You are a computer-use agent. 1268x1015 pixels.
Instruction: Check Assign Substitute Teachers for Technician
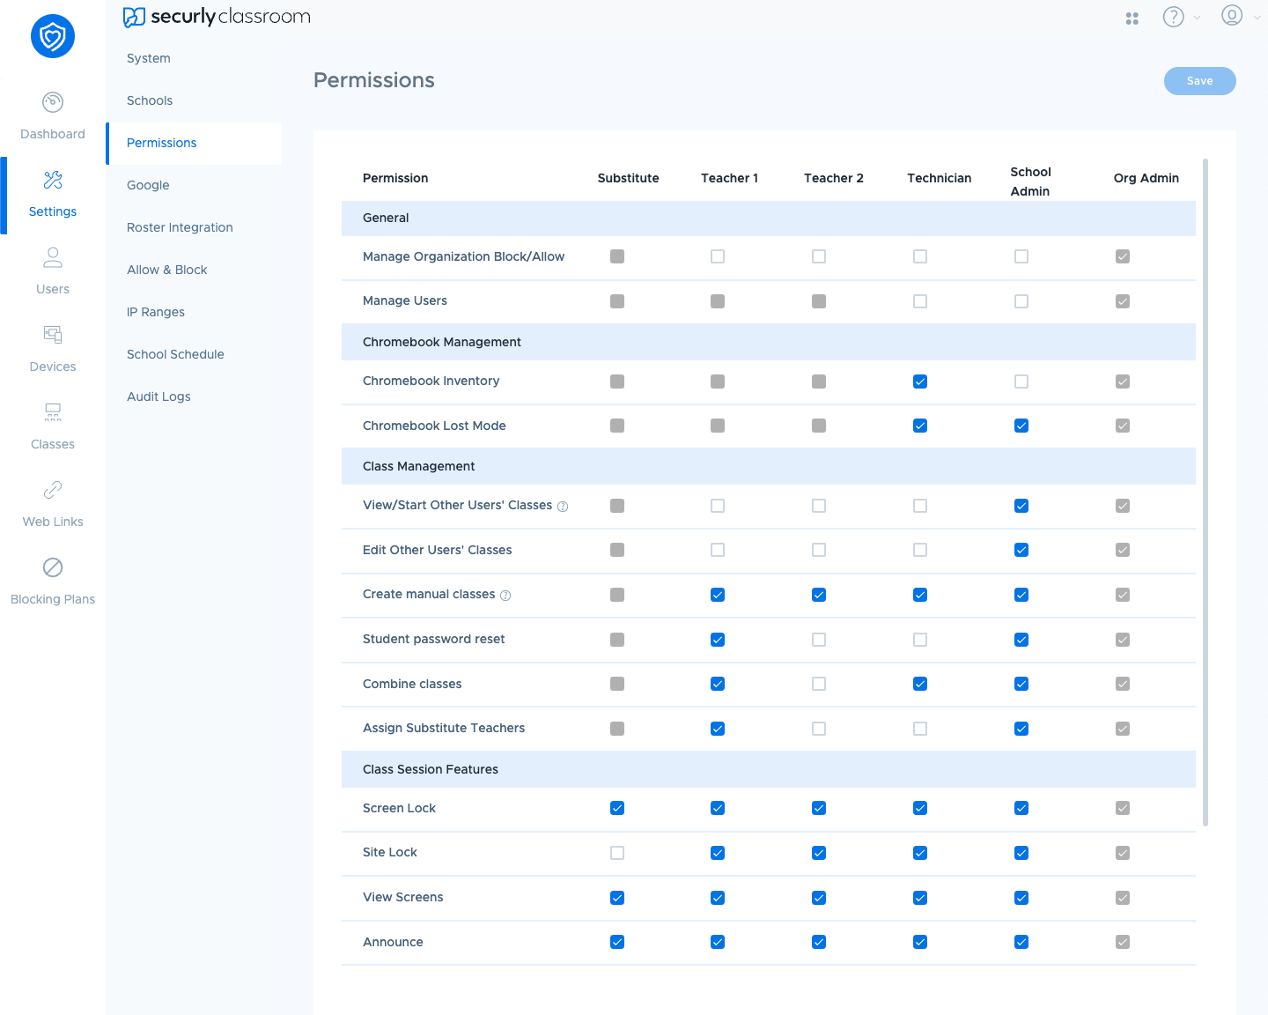[x=920, y=729]
